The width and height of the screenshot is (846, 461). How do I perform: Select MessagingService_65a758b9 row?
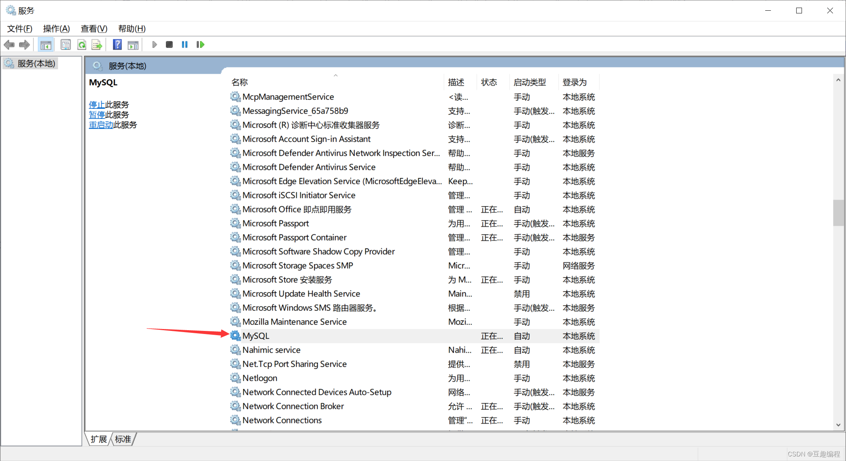pos(414,111)
